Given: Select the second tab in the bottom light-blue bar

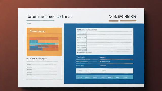Looking at the screenshot, I should tap(87, 77).
